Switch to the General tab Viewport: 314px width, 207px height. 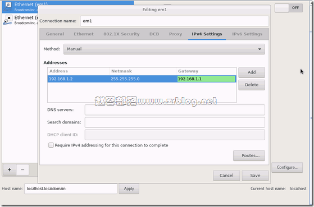[x=55, y=34]
